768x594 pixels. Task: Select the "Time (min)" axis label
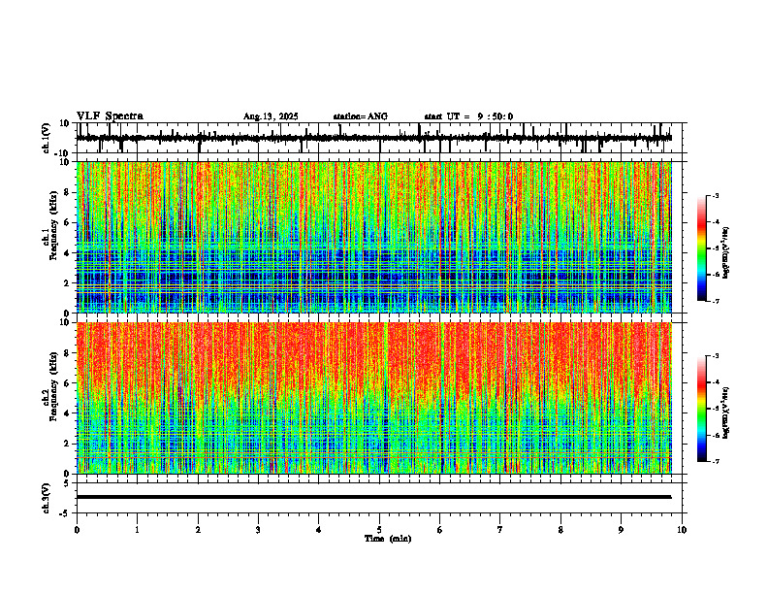pos(388,539)
